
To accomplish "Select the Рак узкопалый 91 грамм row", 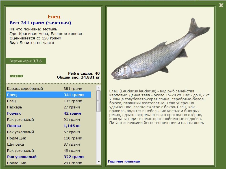I will 49,119.
